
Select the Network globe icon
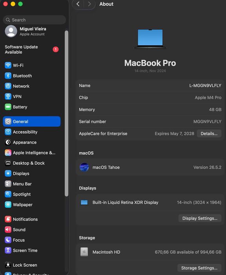pos(8,86)
